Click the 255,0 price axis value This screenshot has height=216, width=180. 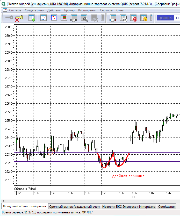pyautogui.click(x=9, y=120)
